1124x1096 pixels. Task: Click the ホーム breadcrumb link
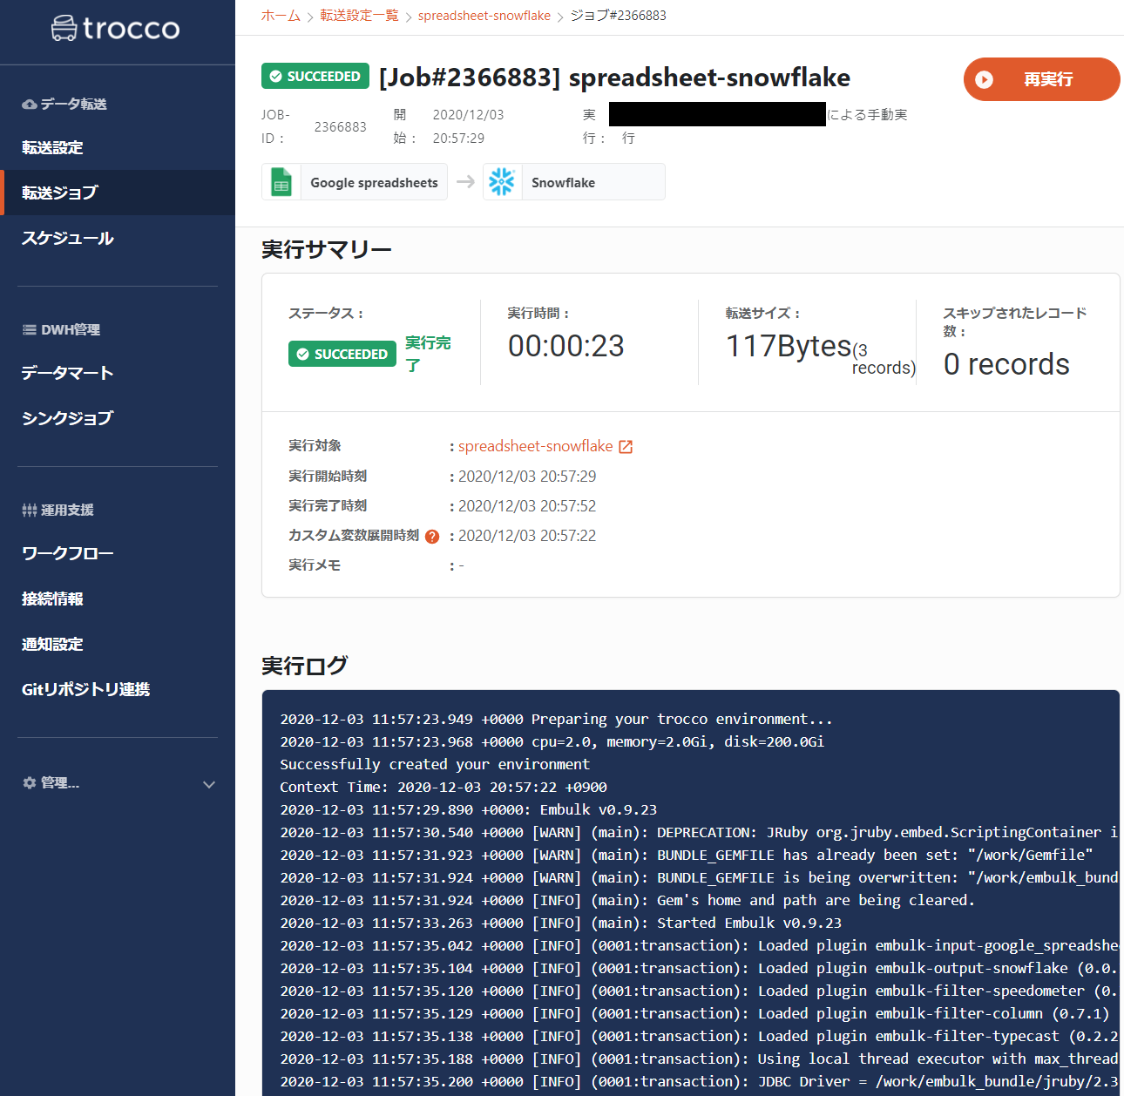click(281, 15)
